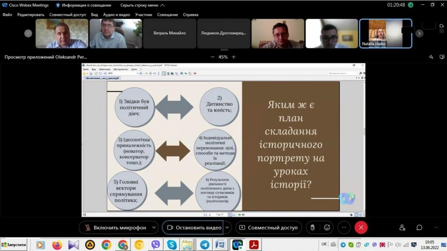Zoom out shared content with minus
Screen dimensions: 447x251
tap(213, 57)
